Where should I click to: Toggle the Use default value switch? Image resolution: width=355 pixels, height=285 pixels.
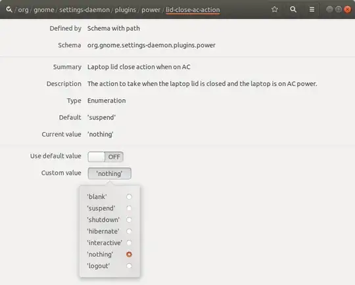(105, 157)
